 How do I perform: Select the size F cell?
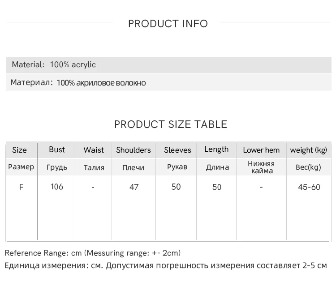click(x=21, y=188)
